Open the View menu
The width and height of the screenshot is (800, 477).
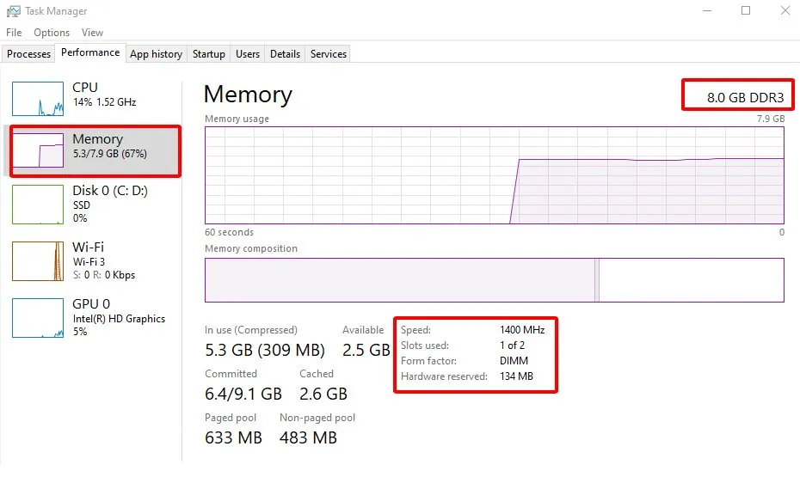pos(92,33)
